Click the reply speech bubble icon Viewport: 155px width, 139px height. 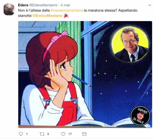pos(21,134)
